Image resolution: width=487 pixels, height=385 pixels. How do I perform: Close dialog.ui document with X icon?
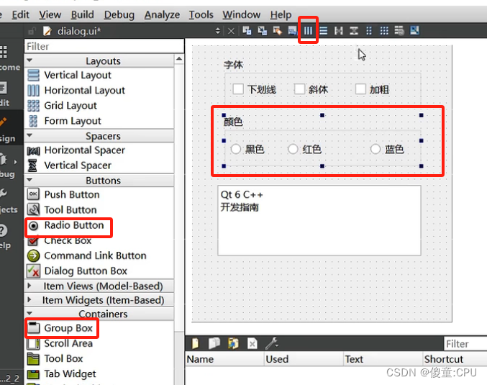(x=231, y=31)
